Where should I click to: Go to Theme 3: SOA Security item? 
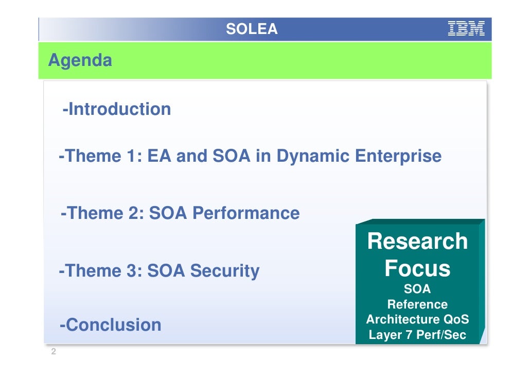point(160,270)
